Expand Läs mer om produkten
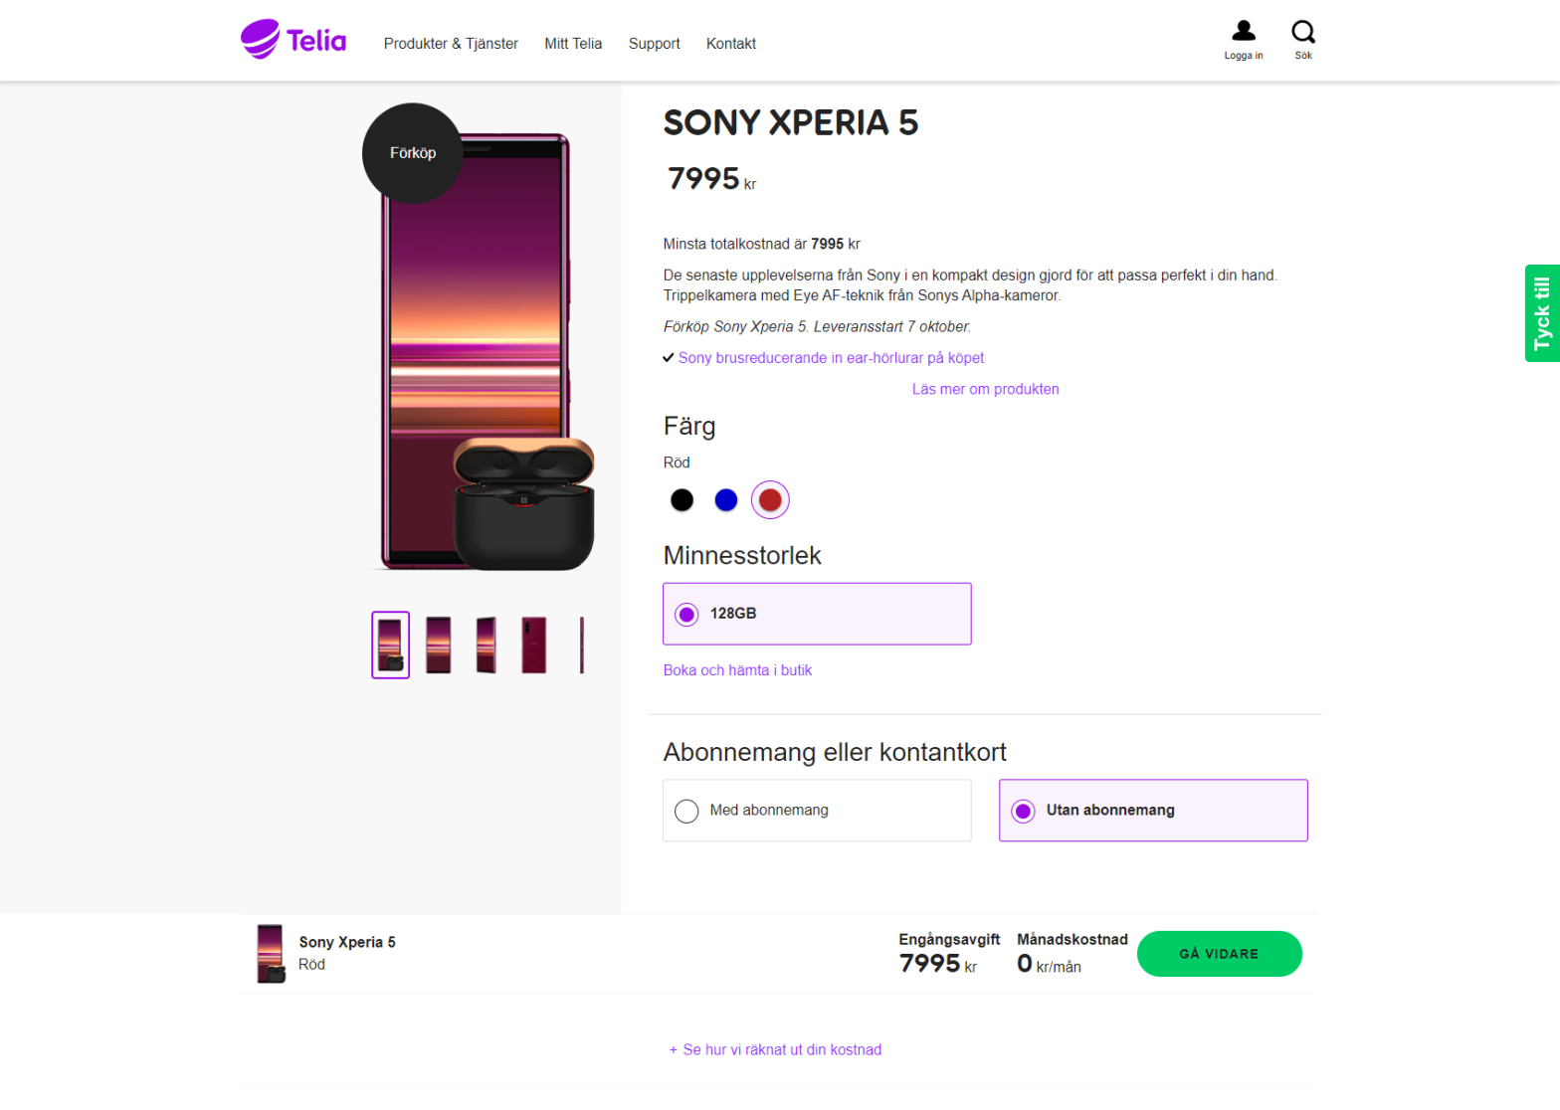Viewport: 1560px width, 1110px height. tap(985, 389)
